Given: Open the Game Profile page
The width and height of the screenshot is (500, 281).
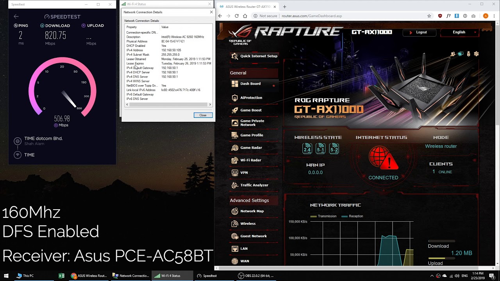Looking at the screenshot, I should (x=254, y=135).
